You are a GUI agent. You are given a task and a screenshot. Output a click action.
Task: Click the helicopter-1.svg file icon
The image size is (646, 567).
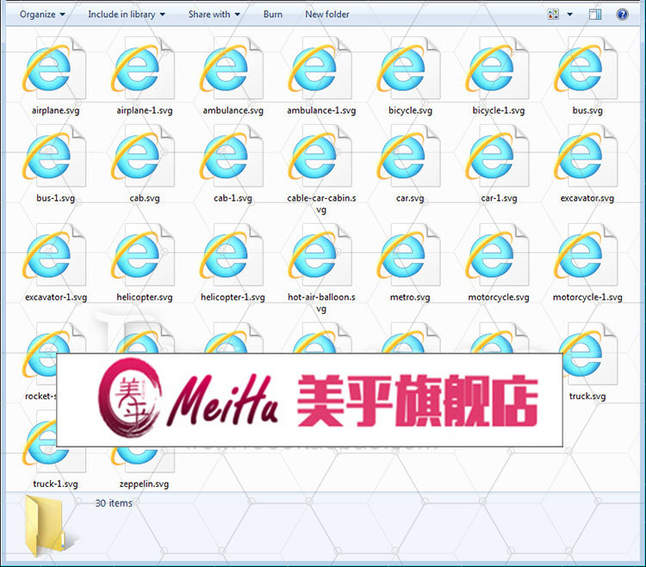[232, 256]
